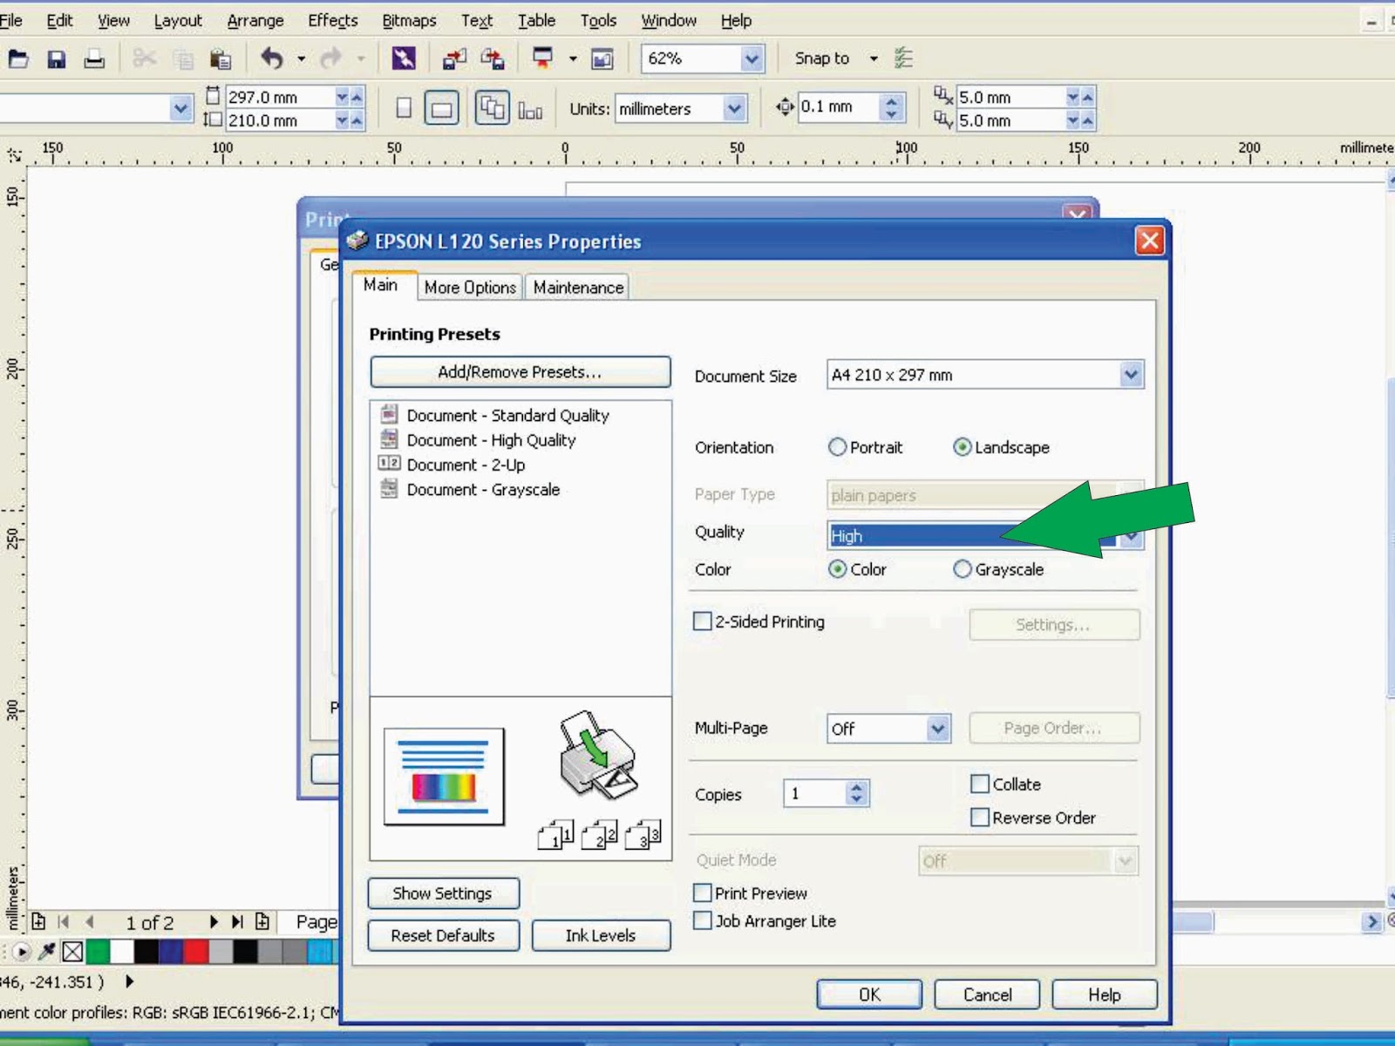Enable 2-Sided Printing checkbox
1395x1046 pixels.
pos(702,621)
